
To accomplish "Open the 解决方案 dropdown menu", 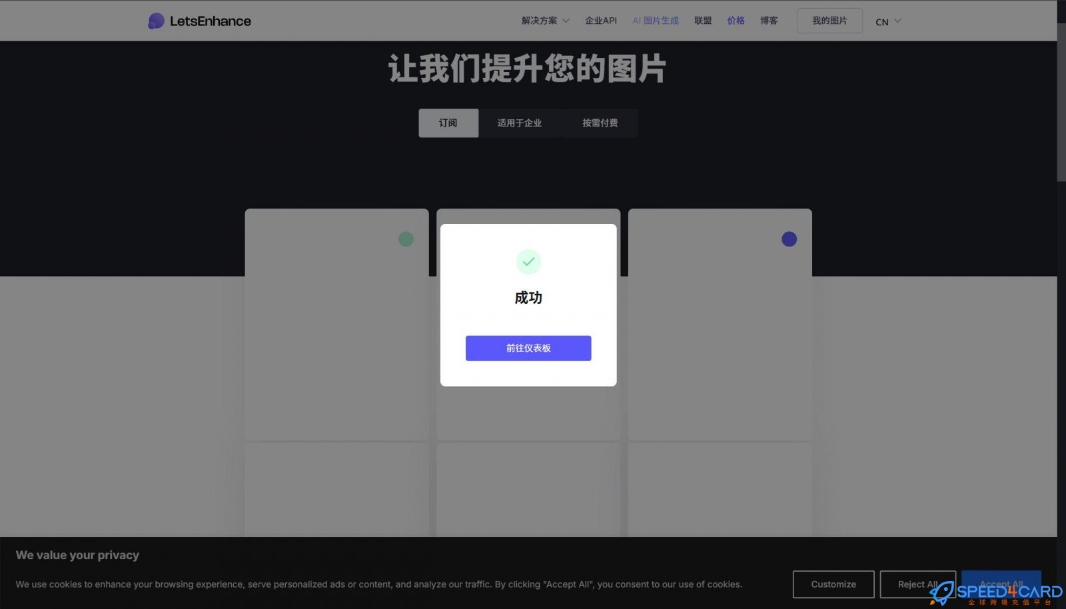I will [x=545, y=21].
